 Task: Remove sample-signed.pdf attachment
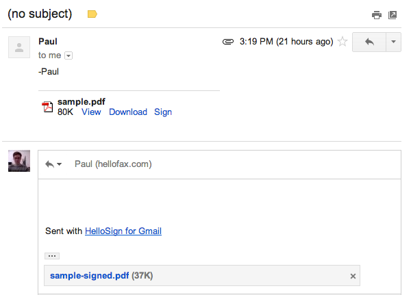(353, 276)
